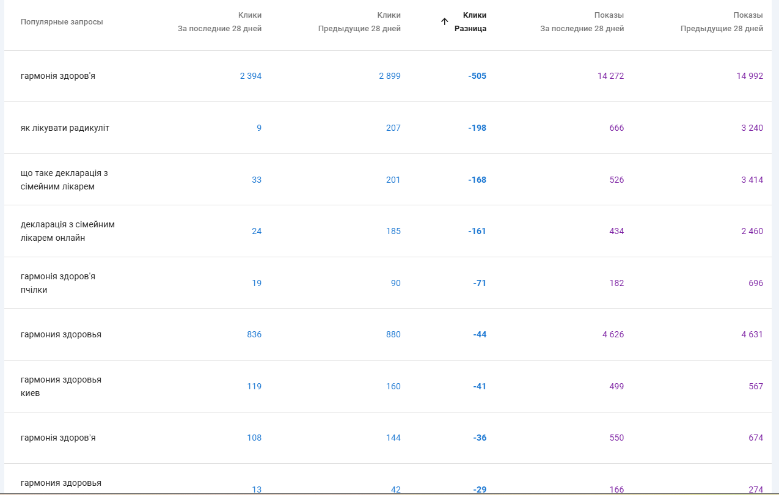This screenshot has height=495, width=779.
Task: Click the sort arrow beside Клики Разница
Action: click(x=445, y=21)
